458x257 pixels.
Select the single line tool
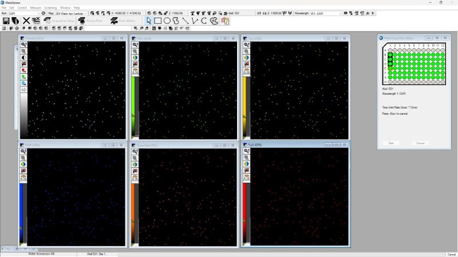pos(185,21)
